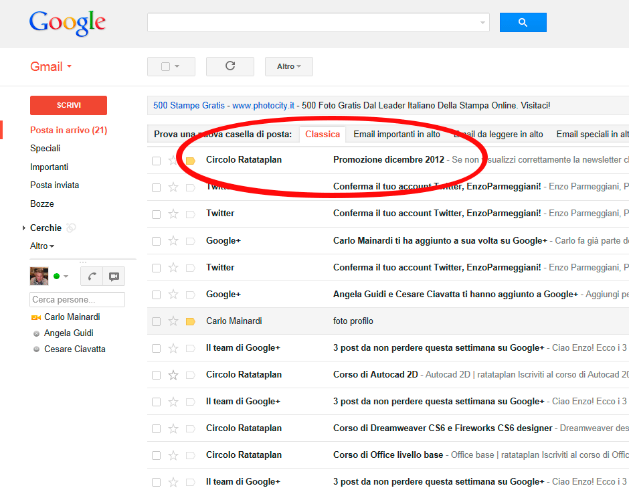
Task: Mark Corso di Autocad 2D as important
Action: click(x=191, y=376)
